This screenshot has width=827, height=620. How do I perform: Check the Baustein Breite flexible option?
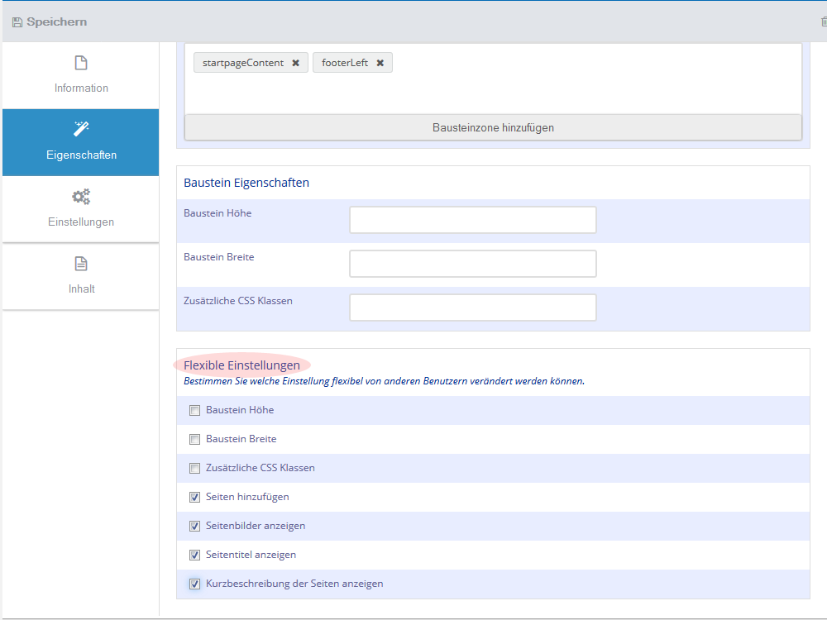(195, 440)
